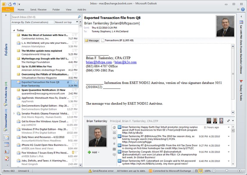
Task: Show meetings tab in People Pane
Action: pyautogui.click(x=114, y=149)
